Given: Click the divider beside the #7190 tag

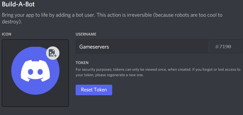Looking at the screenshot, I should (209, 46).
